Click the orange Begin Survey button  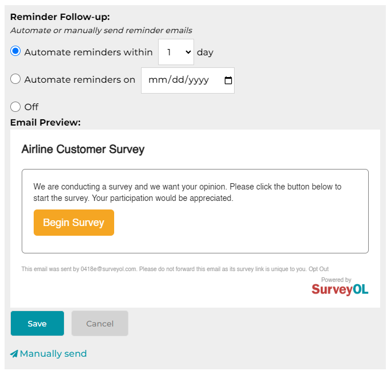point(74,223)
